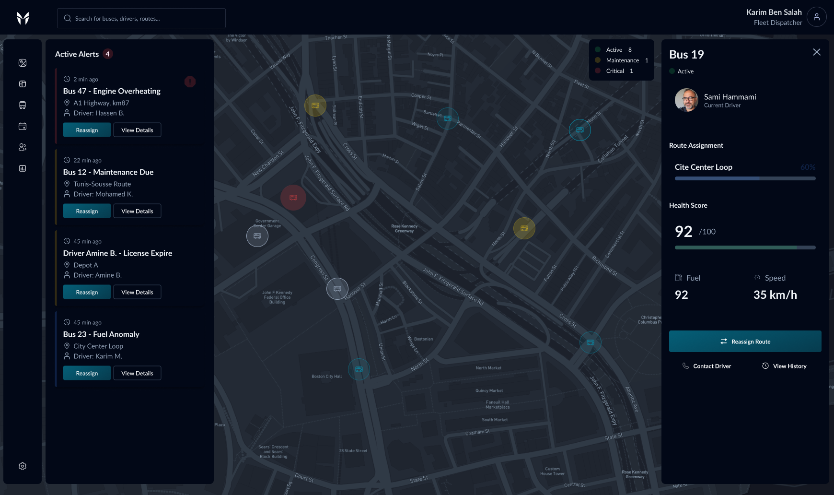Filter map by Active legend entry
The width and height of the screenshot is (834, 495).
[x=614, y=50]
